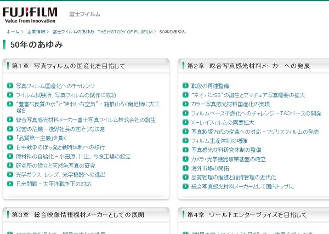Open 品質管理の推進と維持管理の近代化 link

click(234, 178)
